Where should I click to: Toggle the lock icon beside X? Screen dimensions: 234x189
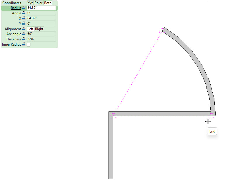(24, 18)
